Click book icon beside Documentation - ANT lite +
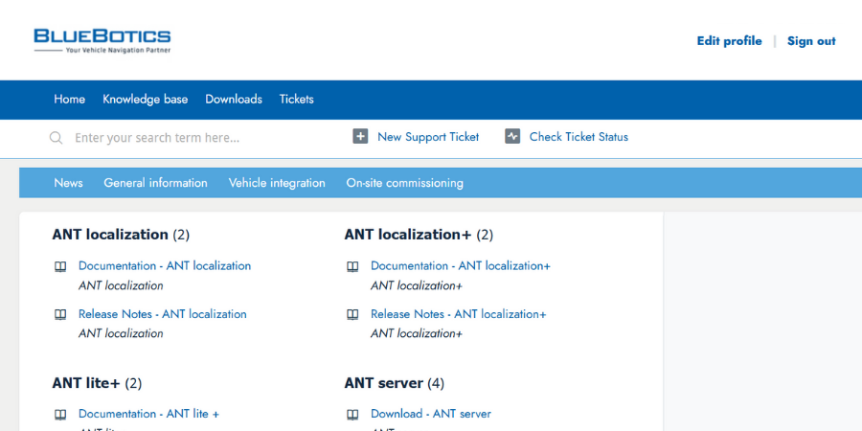Viewport: 862px width, 431px height. [x=60, y=415]
